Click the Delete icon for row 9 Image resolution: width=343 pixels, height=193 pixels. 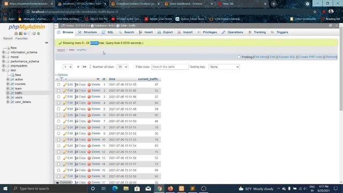89,133
